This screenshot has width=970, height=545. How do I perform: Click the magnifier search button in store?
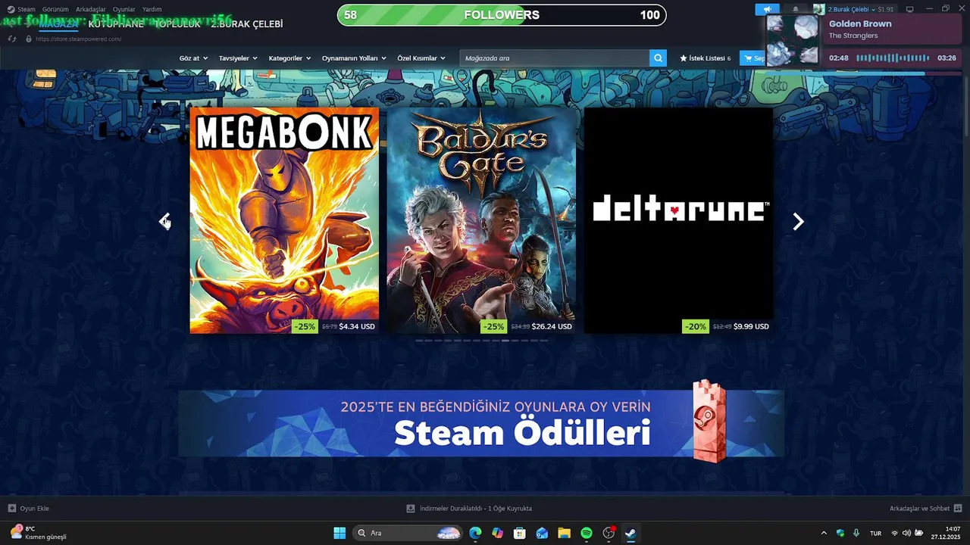click(658, 58)
